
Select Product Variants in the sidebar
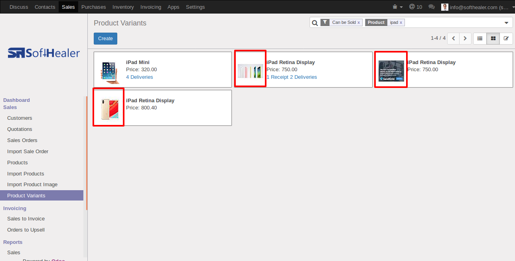[x=41, y=195]
